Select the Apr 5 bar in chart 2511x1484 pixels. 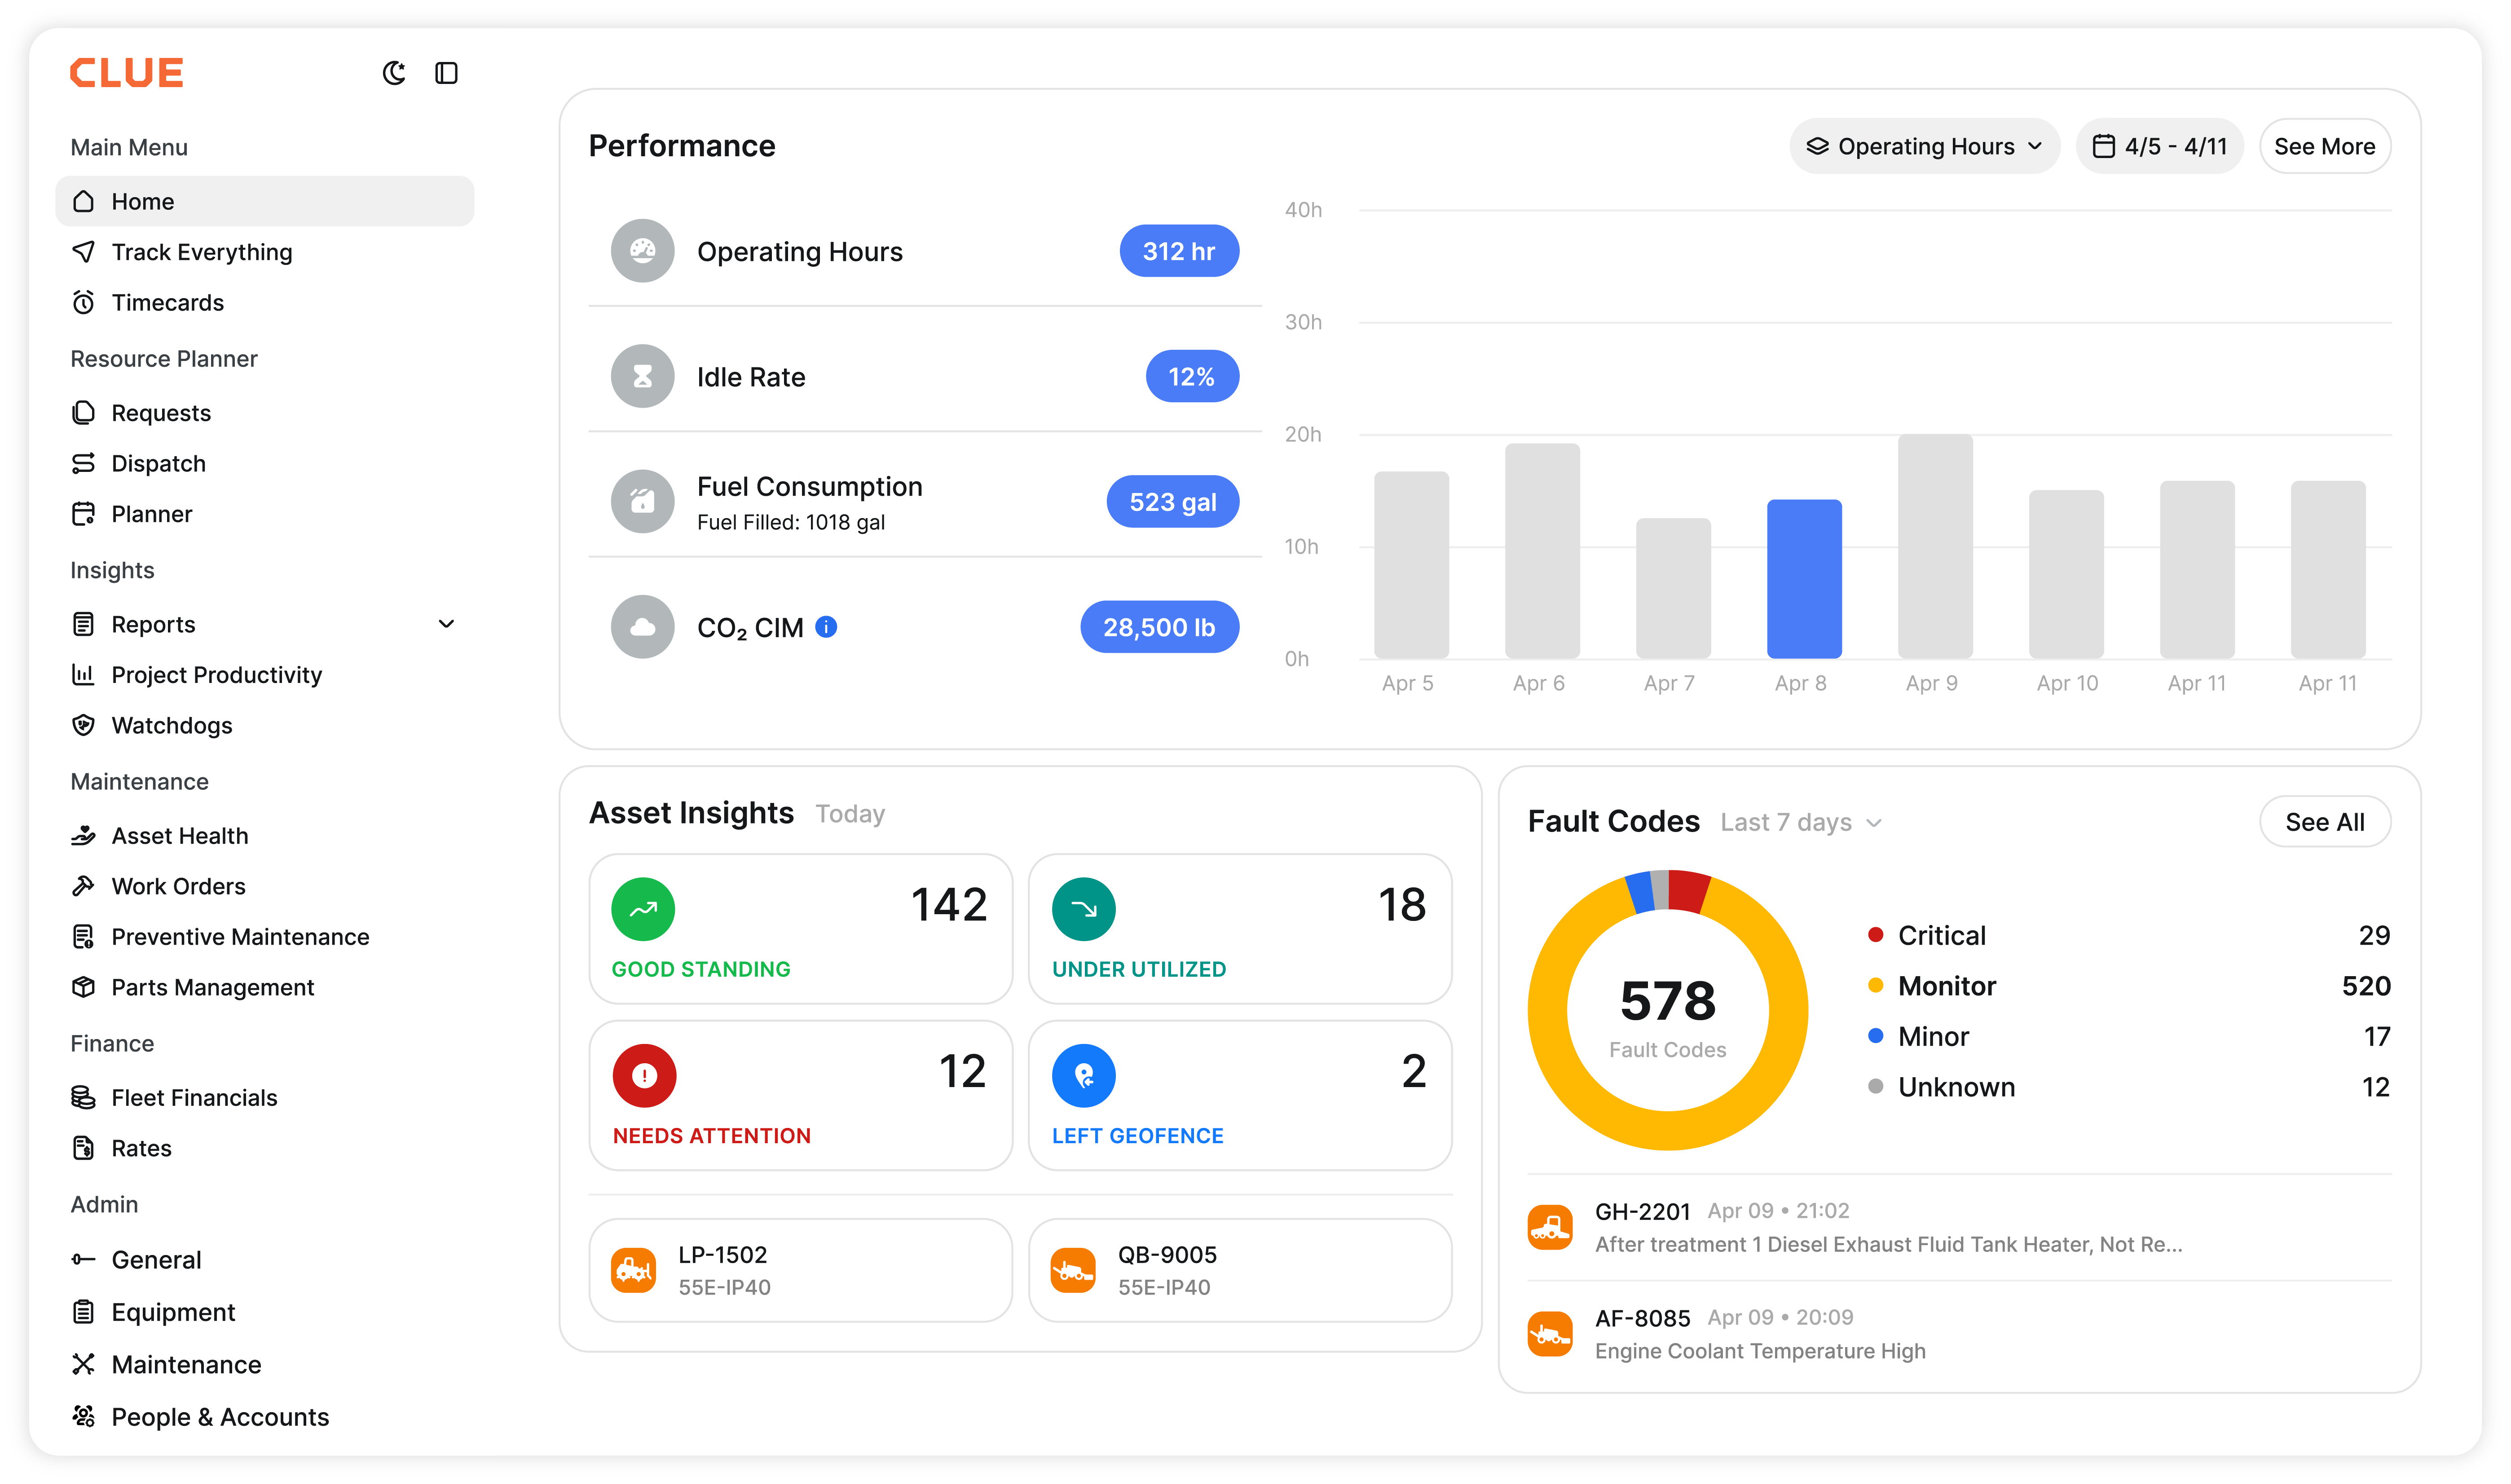pos(1411,565)
